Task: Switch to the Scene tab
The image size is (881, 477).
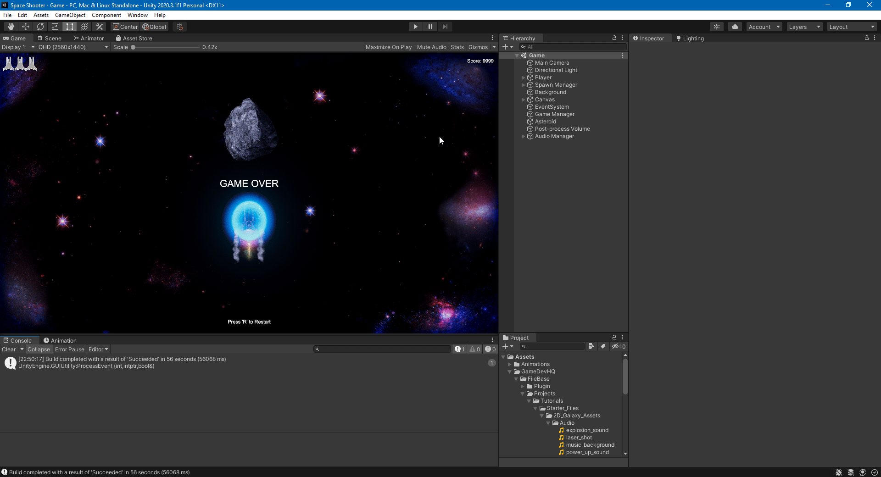Action: (x=50, y=38)
